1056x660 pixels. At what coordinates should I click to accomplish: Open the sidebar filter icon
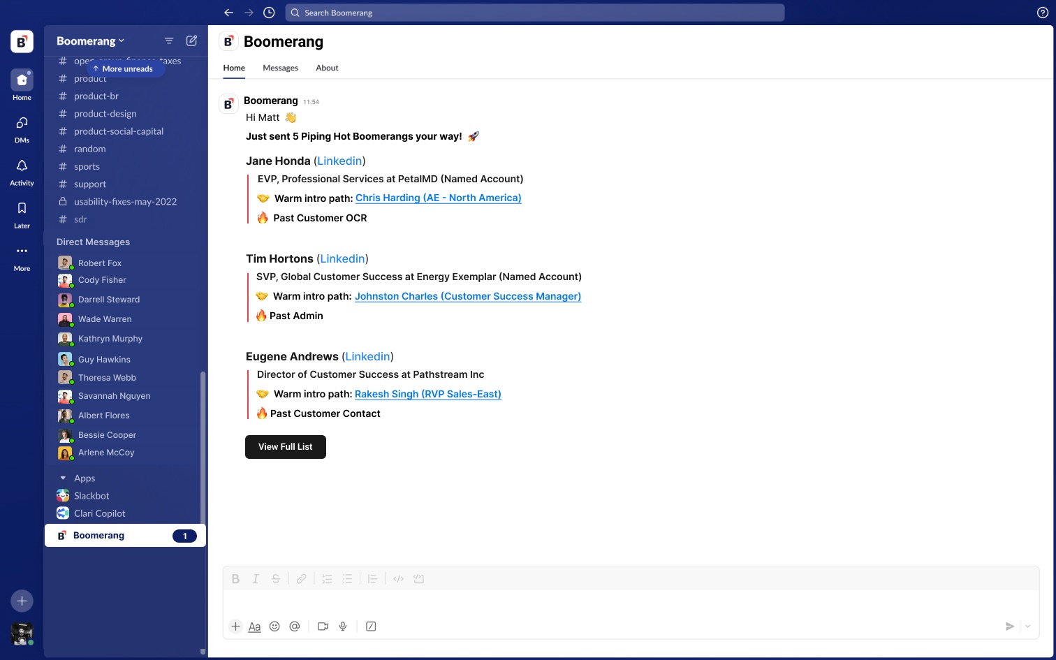pos(169,41)
